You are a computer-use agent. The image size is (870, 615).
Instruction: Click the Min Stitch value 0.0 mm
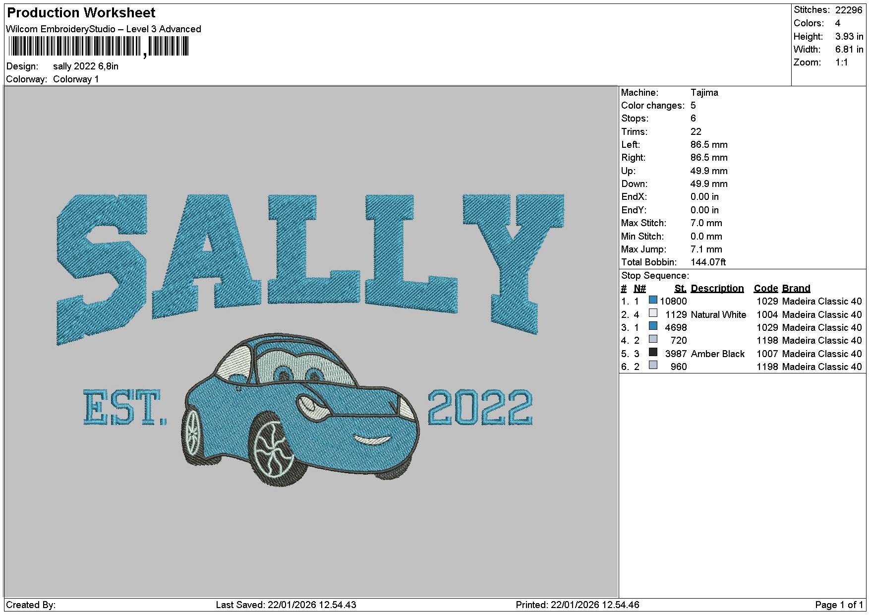(x=706, y=237)
